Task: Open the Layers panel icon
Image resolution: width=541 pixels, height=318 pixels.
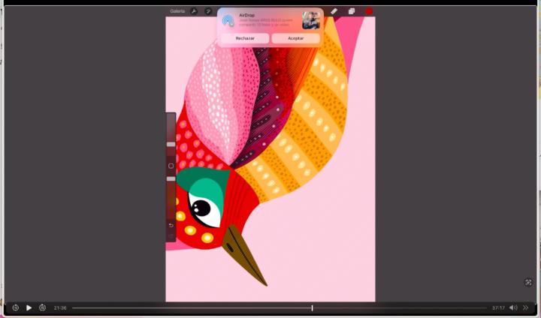Action: click(352, 11)
